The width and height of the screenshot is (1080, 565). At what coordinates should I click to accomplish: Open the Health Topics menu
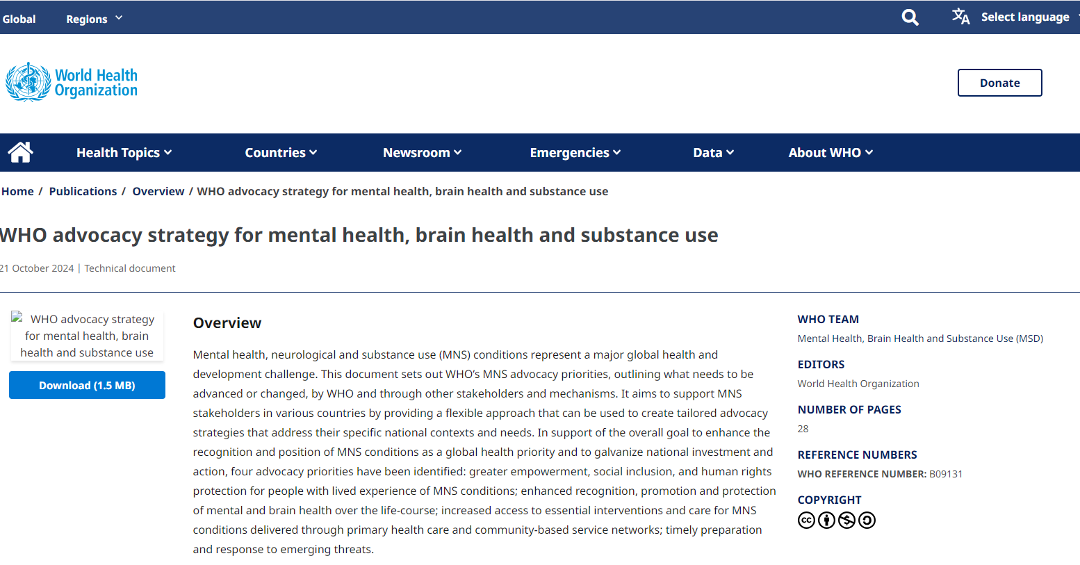[124, 153]
